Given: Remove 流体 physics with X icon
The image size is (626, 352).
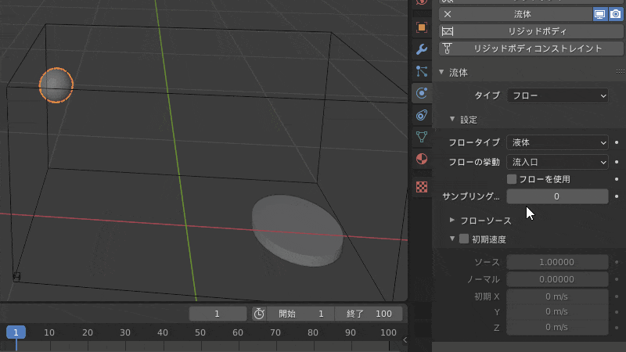Looking at the screenshot, I should 447,14.
